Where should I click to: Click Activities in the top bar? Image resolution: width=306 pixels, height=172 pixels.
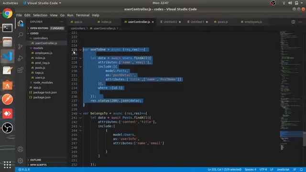point(10,3)
